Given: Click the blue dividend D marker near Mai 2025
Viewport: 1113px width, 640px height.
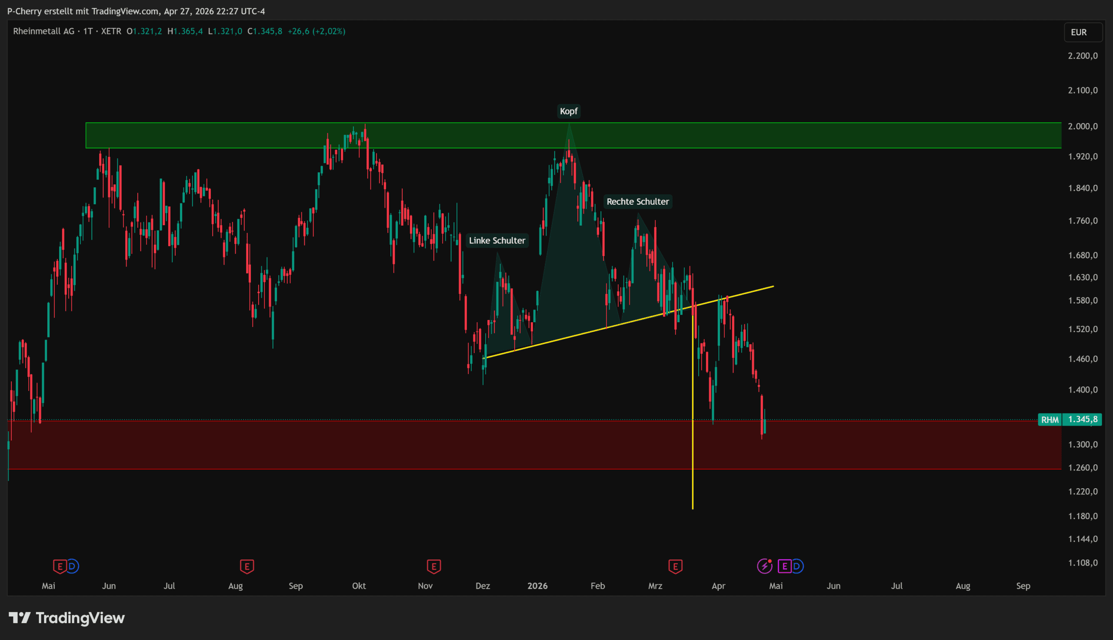Looking at the screenshot, I should 73,566.
